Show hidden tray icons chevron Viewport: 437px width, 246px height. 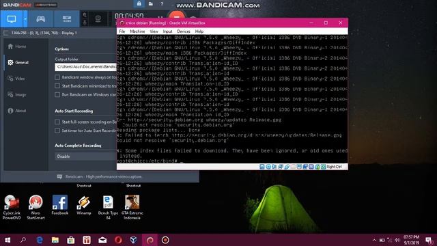click(x=374, y=240)
